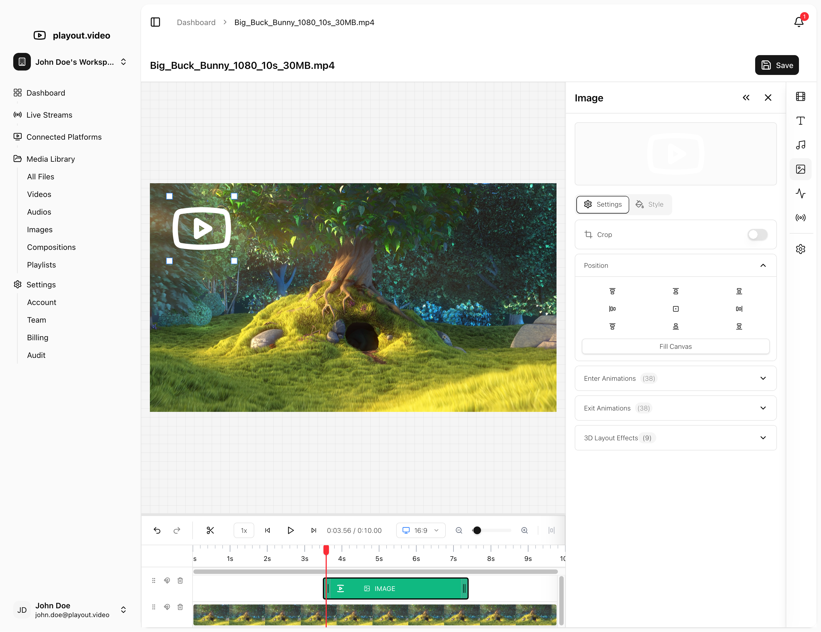Viewport: 821px width, 632px height.
Task: Open the 16:9 aspect ratio dropdown
Action: pos(421,531)
